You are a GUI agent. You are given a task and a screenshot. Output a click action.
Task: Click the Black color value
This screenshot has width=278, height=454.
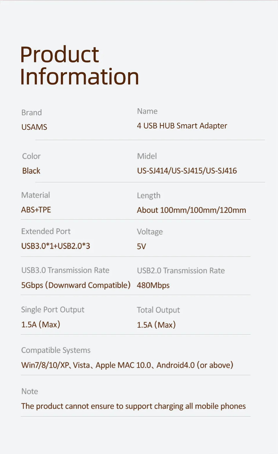pyautogui.click(x=31, y=171)
